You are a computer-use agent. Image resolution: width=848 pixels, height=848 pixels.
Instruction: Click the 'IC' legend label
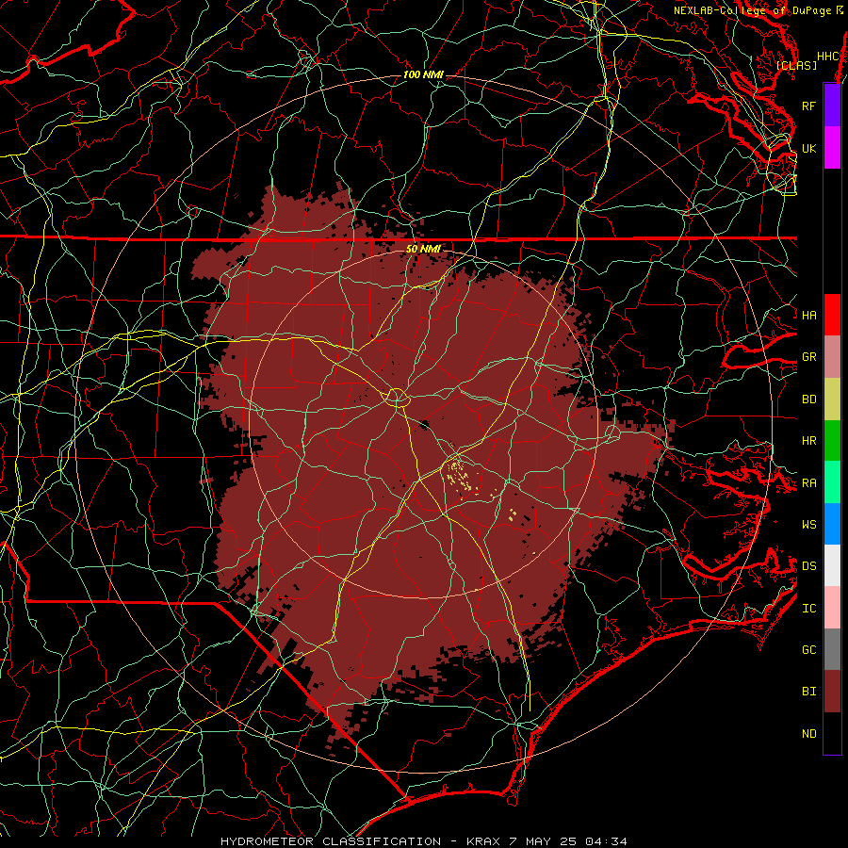pyautogui.click(x=808, y=609)
